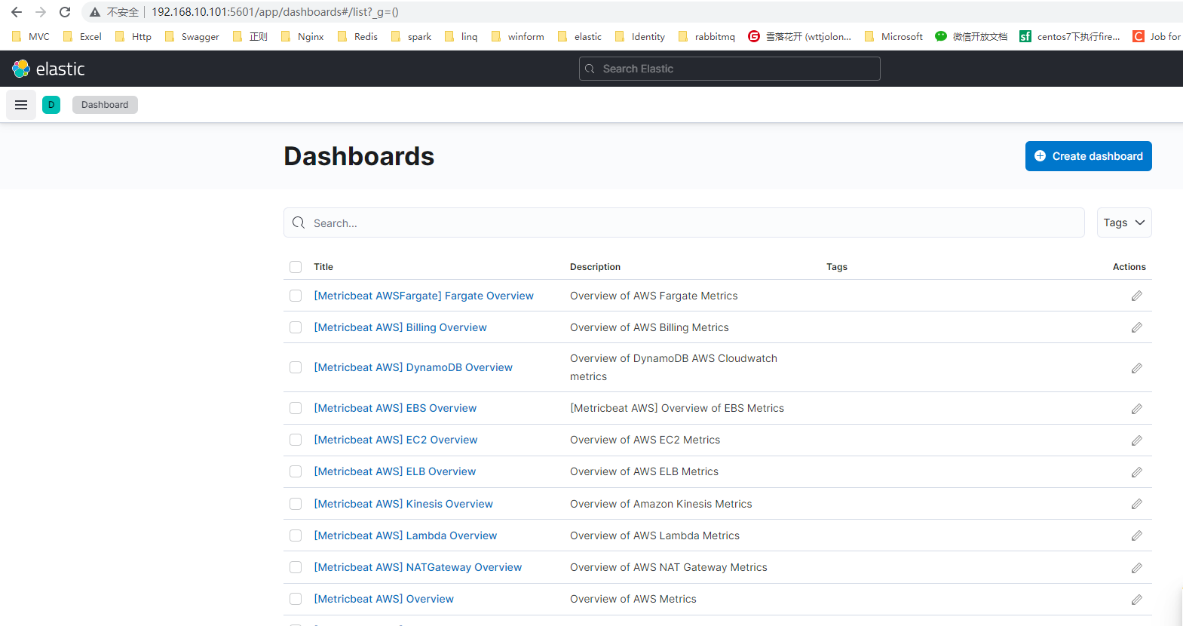Open Billing Overview dashboard link
1183x626 pixels.
coord(400,327)
